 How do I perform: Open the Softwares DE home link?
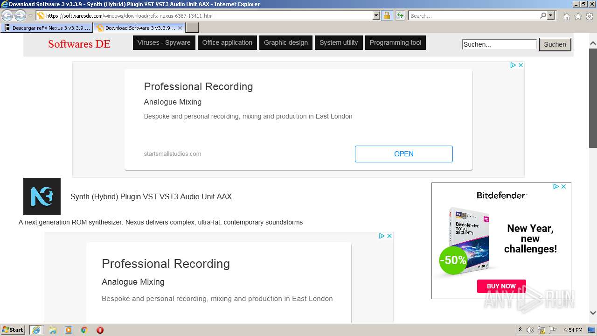click(79, 44)
